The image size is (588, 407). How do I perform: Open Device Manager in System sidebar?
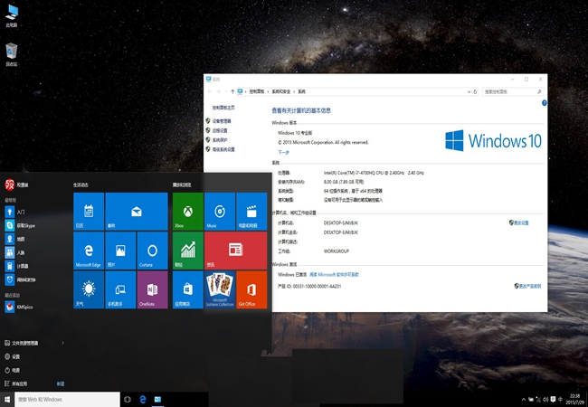tap(222, 121)
